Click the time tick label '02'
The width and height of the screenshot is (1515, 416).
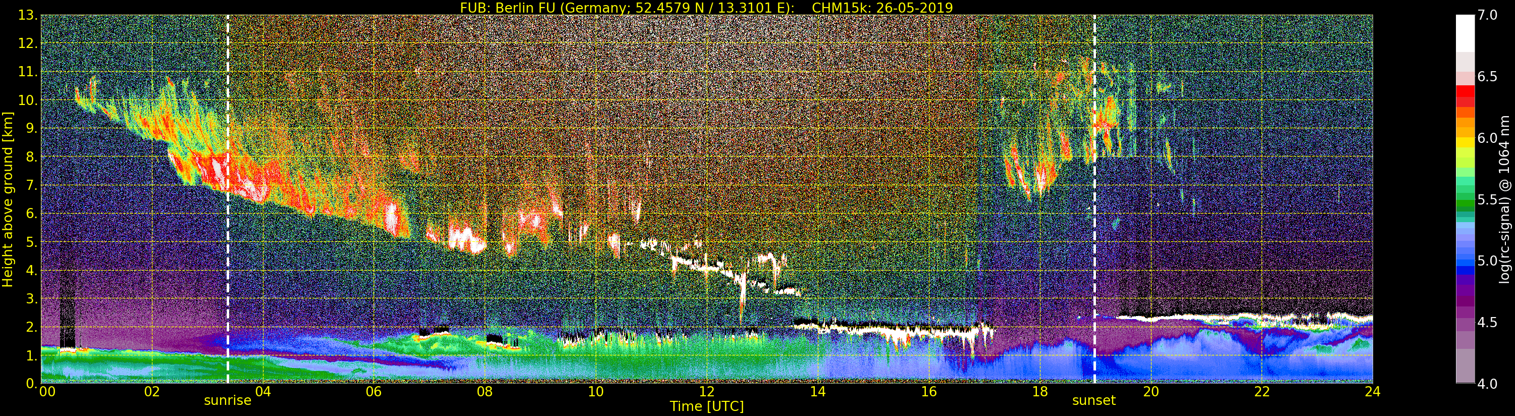click(152, 392)
